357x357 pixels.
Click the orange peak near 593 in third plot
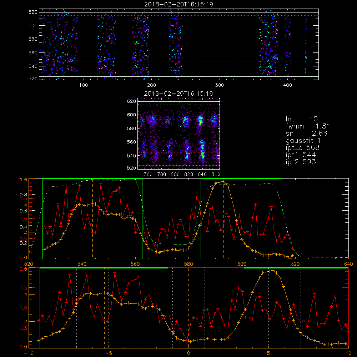pyautogui.click(x=223, y=181)
